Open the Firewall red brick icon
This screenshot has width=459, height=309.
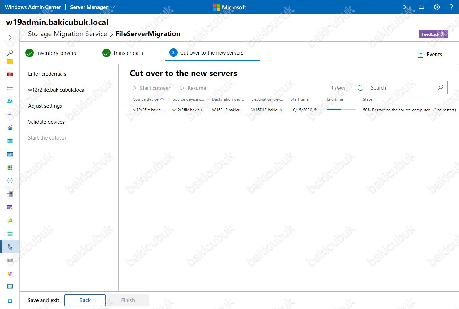click(x=10, y=74)
